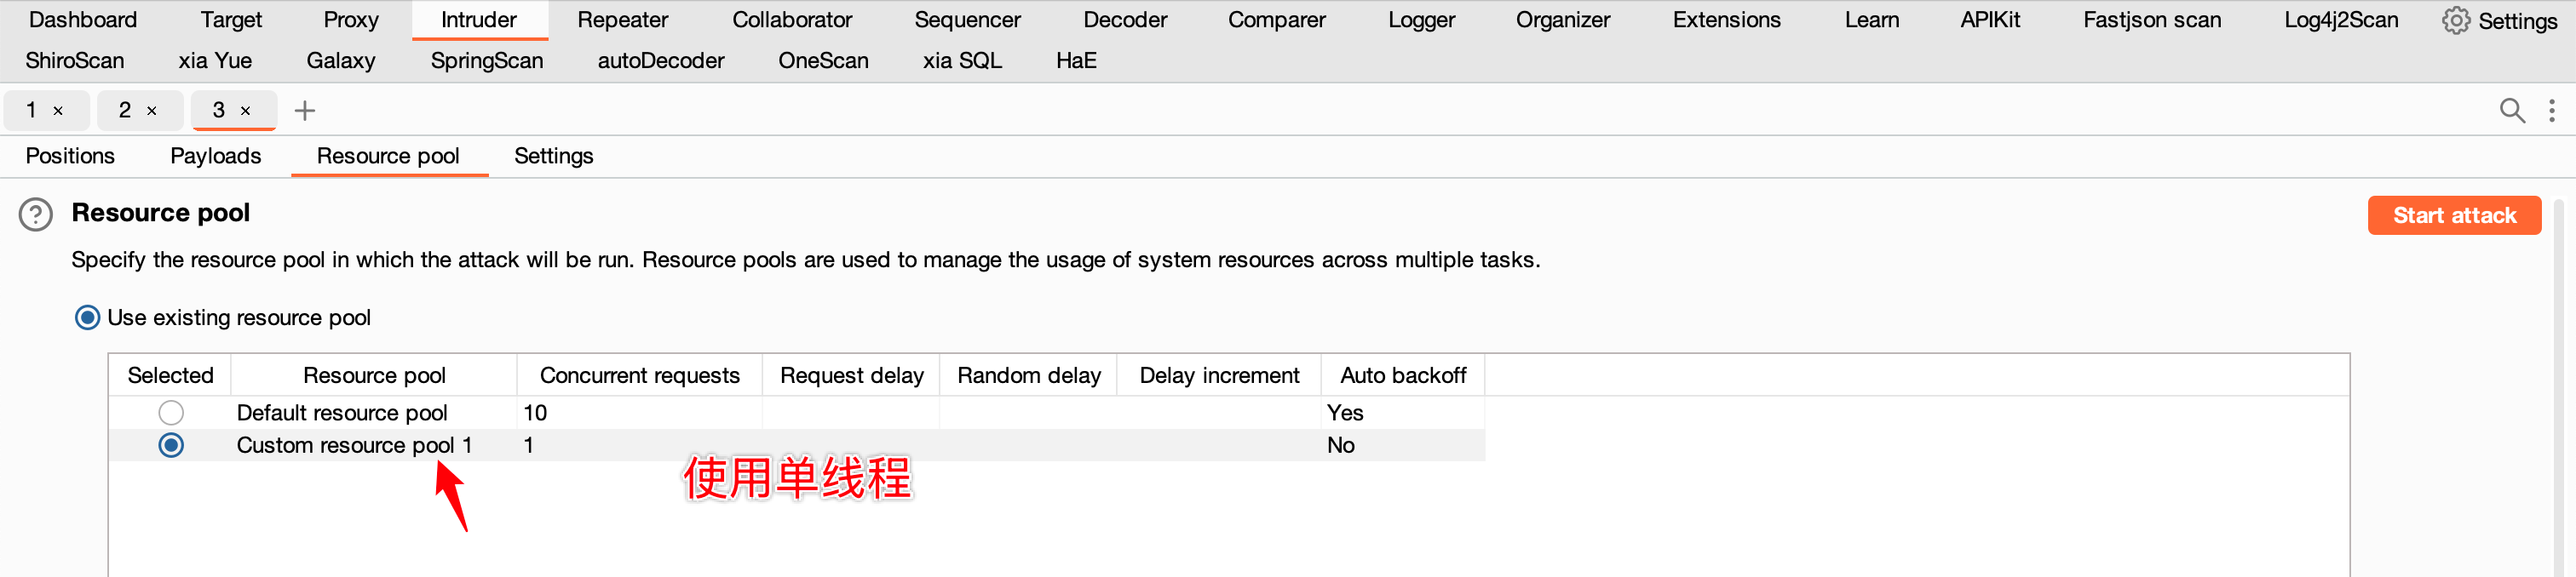Click the Random delay column header
Viewport: 2576px width, 577px height.
(x=1029, y=375)
